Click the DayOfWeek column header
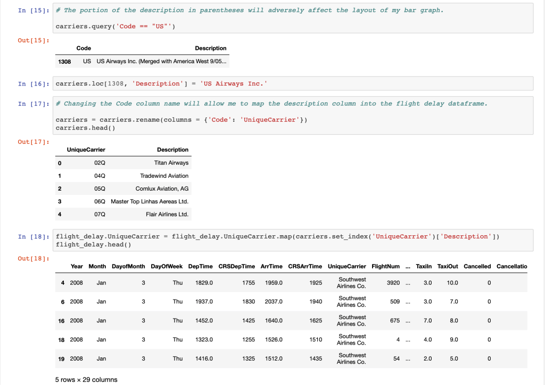 [167, 266]
